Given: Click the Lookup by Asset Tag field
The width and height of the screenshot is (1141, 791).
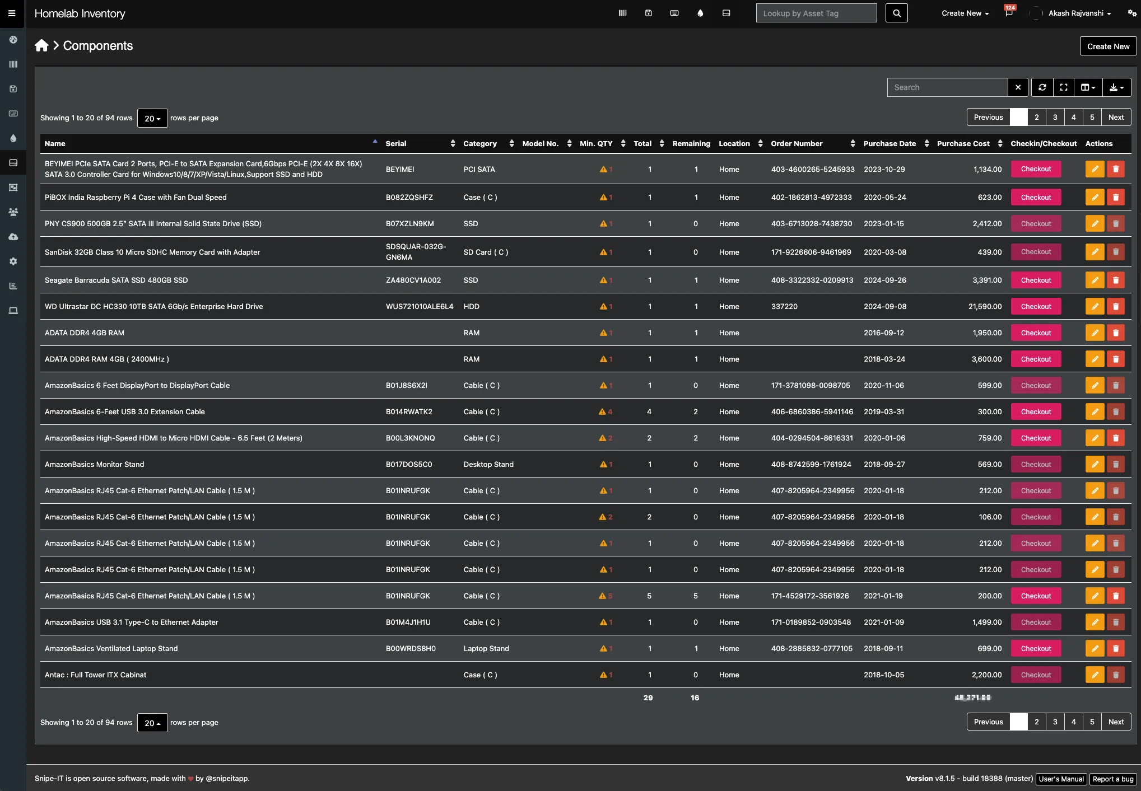Looking at the screenshot, I should [x=816, y=13].
